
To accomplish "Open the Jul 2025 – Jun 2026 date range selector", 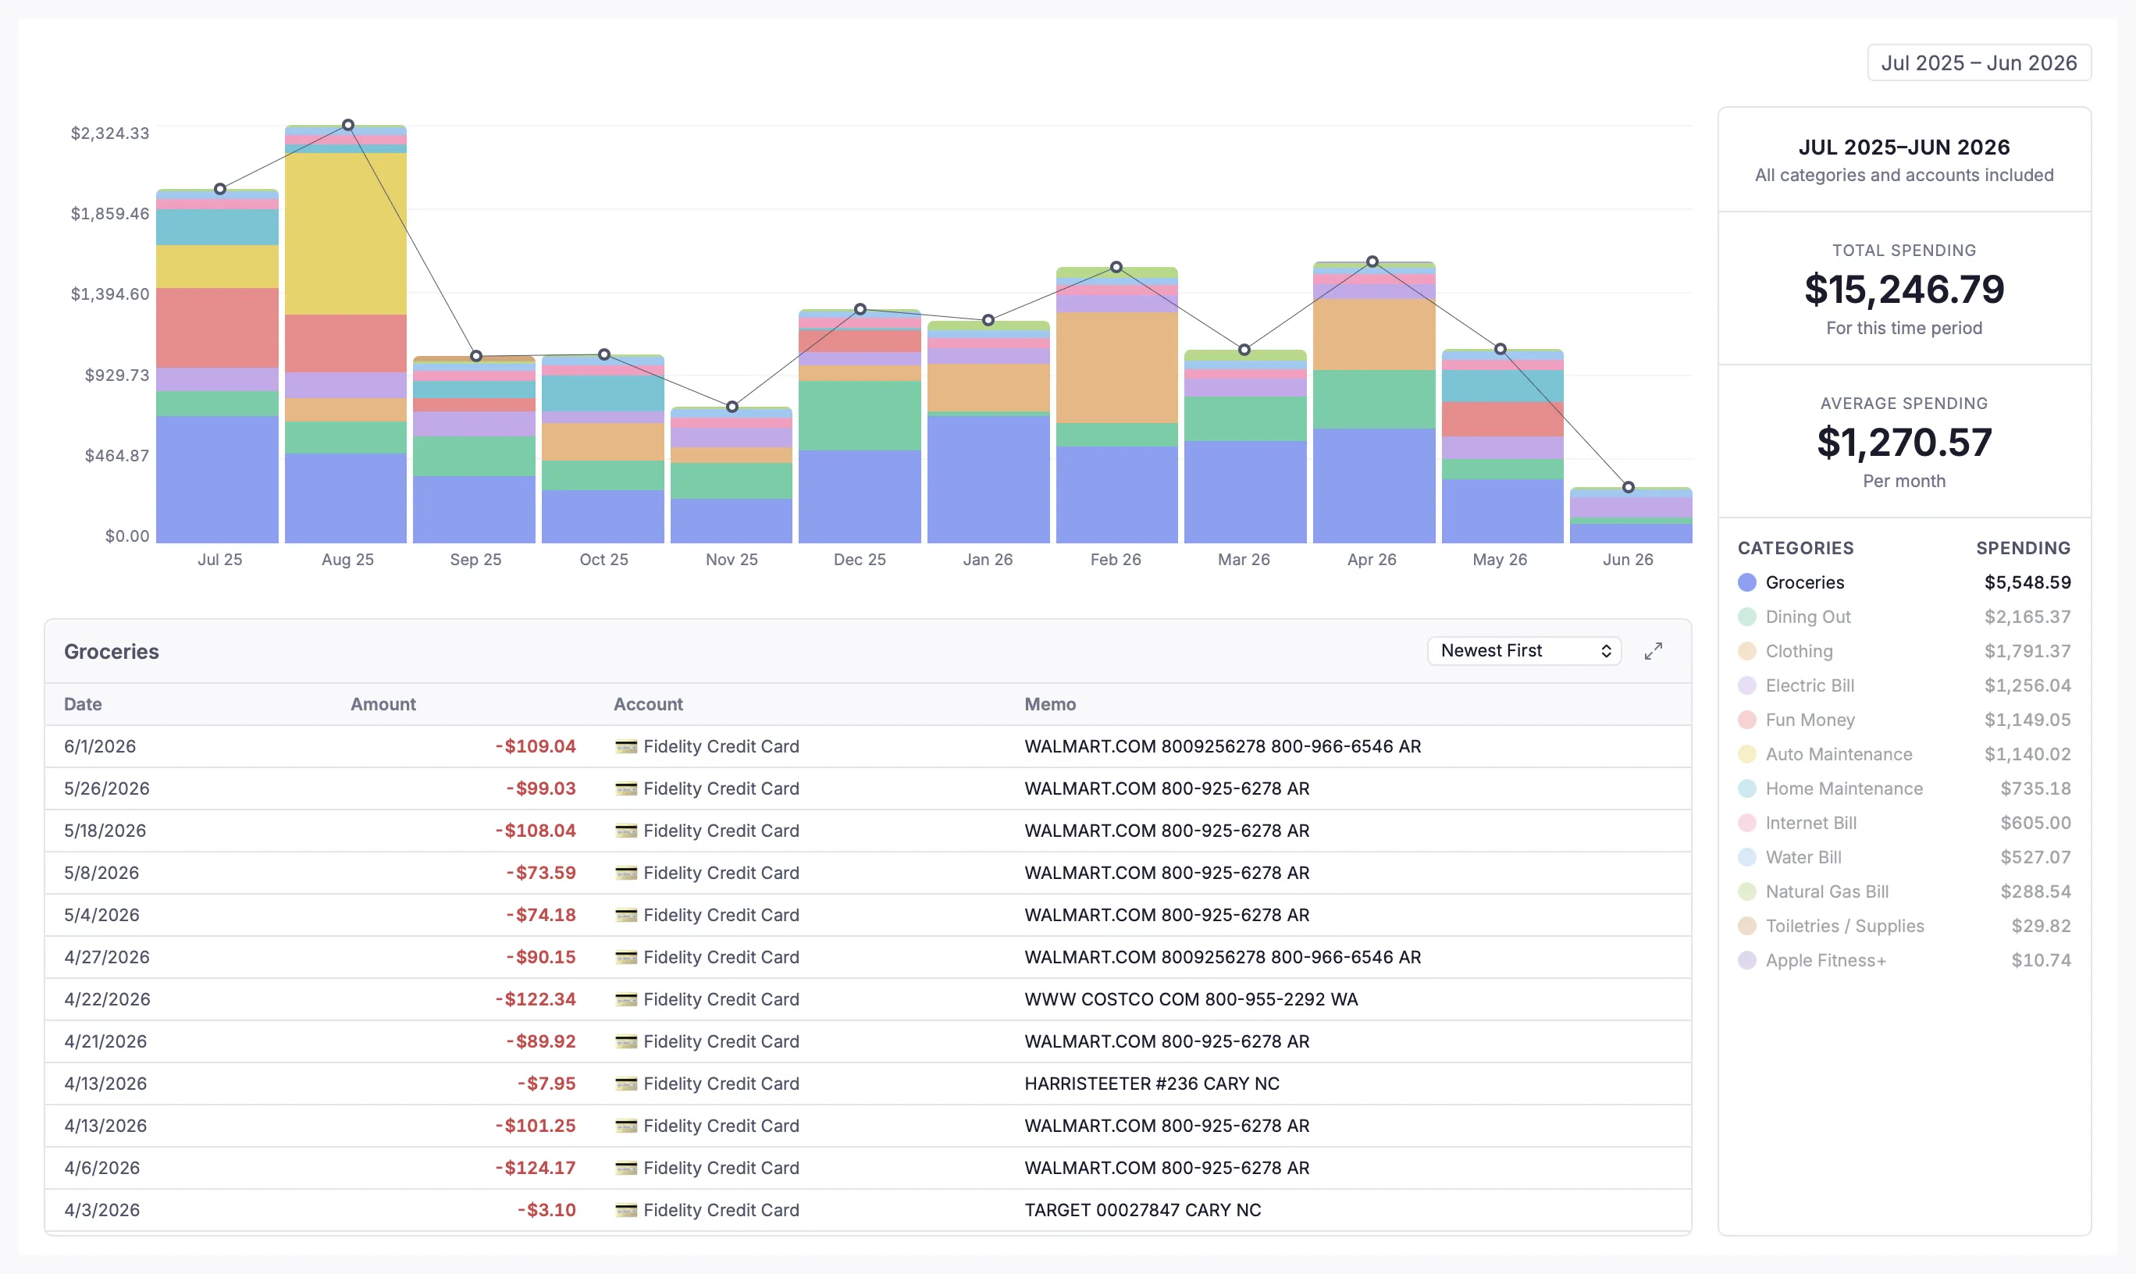I will click(1978, 62).
